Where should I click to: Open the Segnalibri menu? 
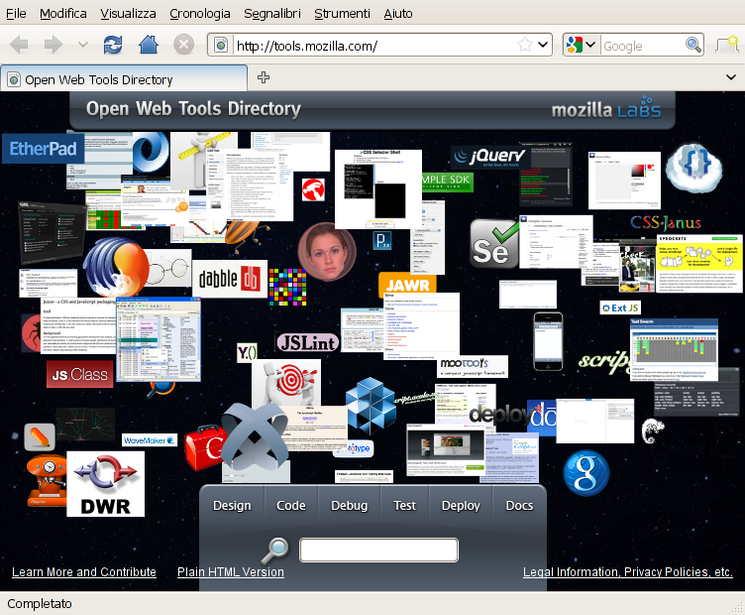pos(272,13)
